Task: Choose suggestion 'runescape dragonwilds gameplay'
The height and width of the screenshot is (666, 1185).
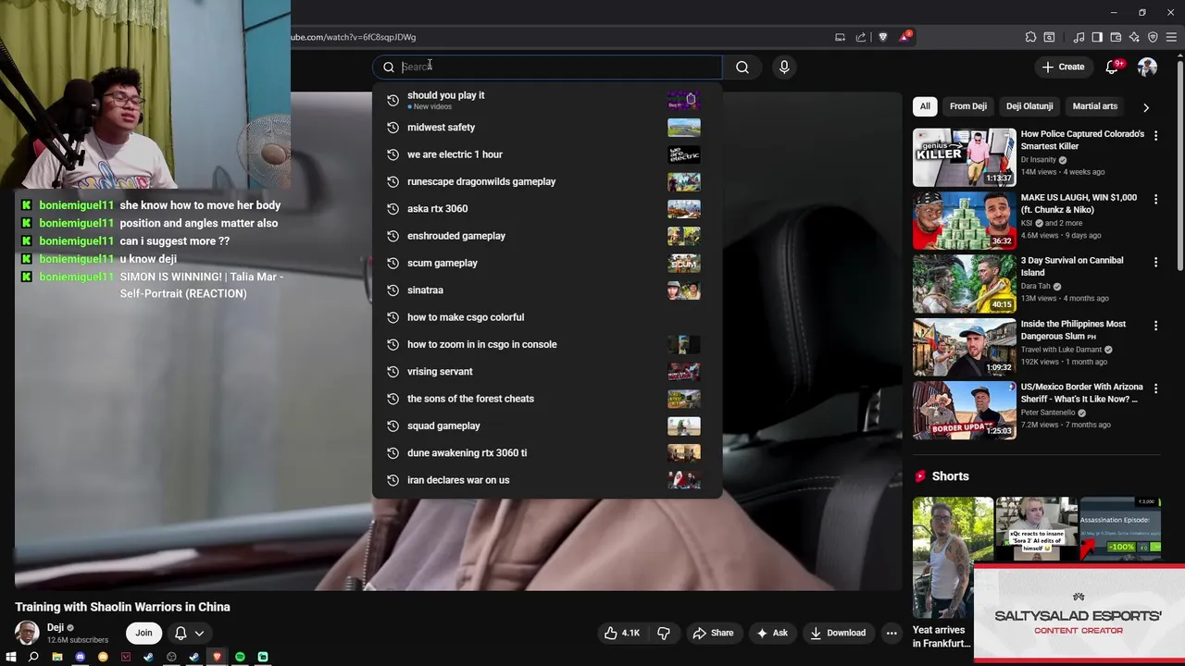Action: pos(546,181)
